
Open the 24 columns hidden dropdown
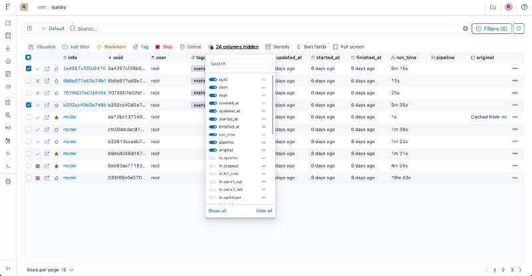tap(233, 47)
